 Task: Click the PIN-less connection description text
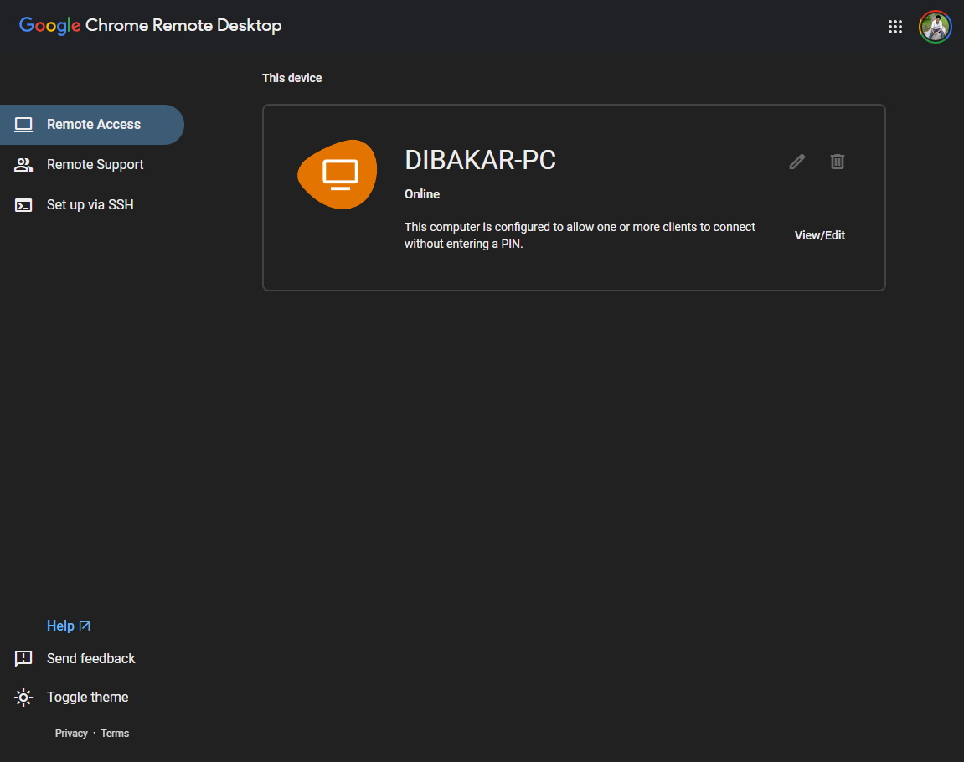point(580,235)
